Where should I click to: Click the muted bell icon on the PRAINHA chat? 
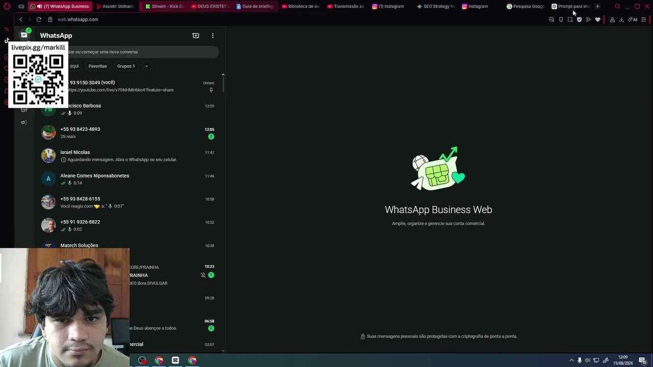coord(203,275)
